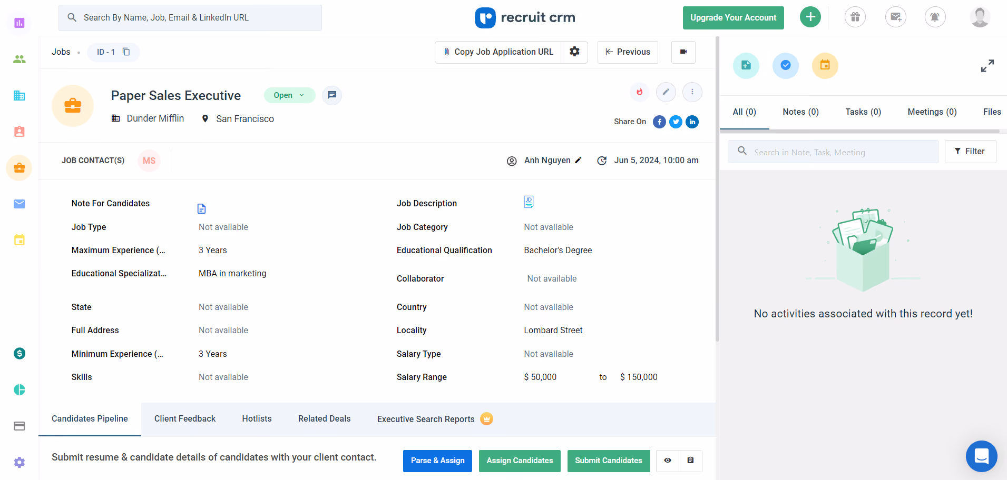
Task: View the Note For Candidates document icon
Action: (202, 209)
